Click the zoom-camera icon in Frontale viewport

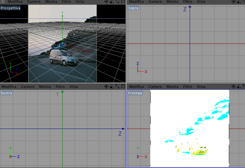pos(239,87)
